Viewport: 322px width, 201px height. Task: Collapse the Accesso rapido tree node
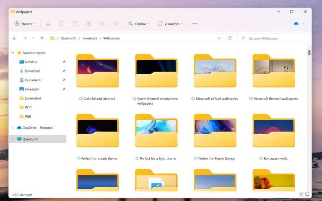13,53
